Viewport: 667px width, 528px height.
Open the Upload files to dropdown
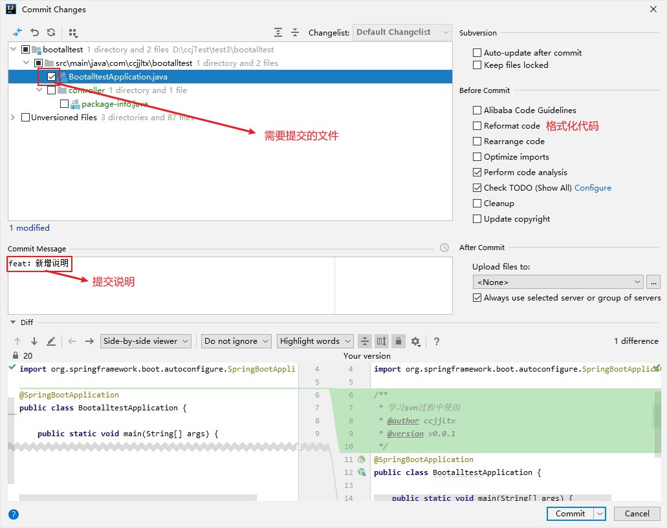pyautogui.click(x=558, y=282)
